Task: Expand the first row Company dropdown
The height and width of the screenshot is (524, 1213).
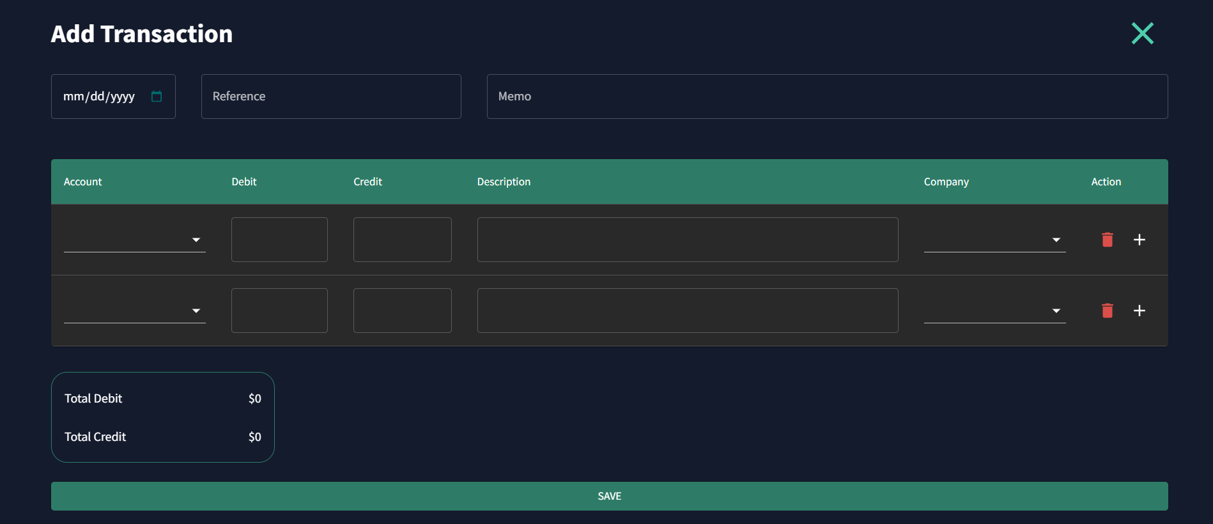Action: [x=994, y=240]
